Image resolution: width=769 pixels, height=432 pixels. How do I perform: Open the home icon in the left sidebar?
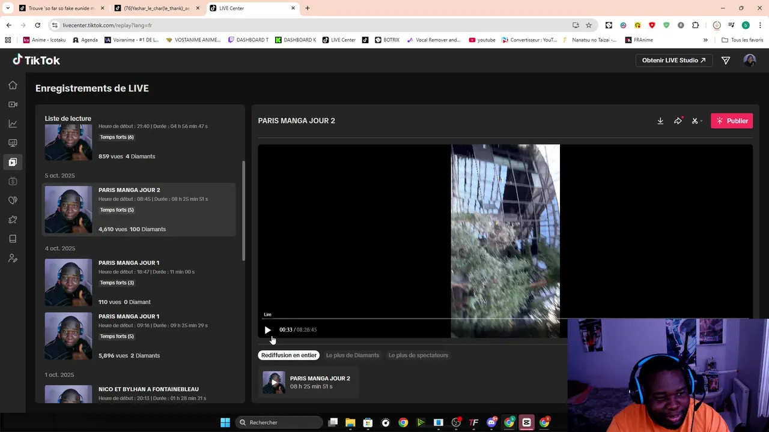[x=13, y=85]
